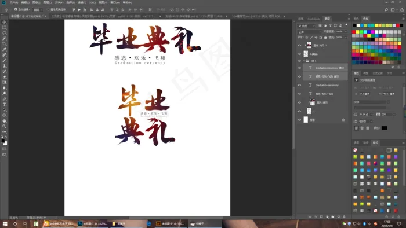Screen dimensions: 406x228
Task: Create new adjustment layer icon
Action: 327,216
